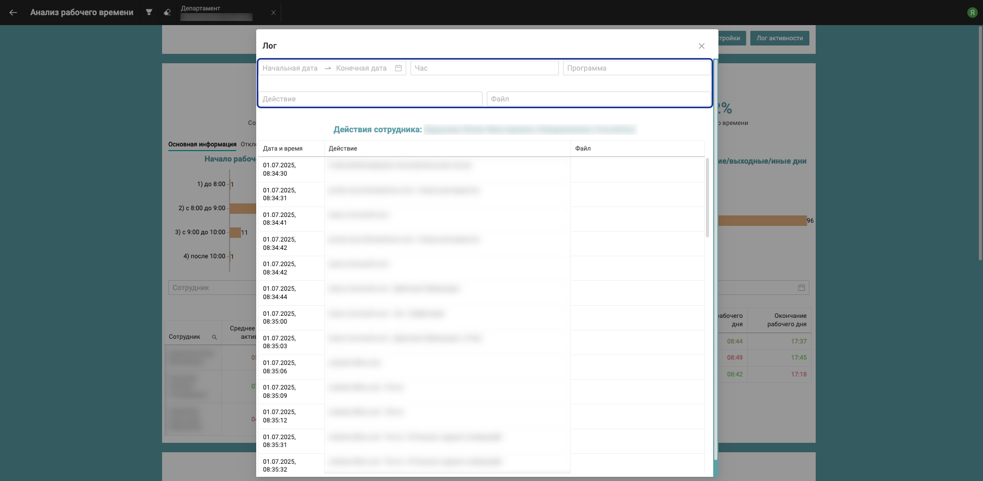Open the Программа filter dropdown
Viewport: 983px width, 481px height.
click(x=636, y=68)
